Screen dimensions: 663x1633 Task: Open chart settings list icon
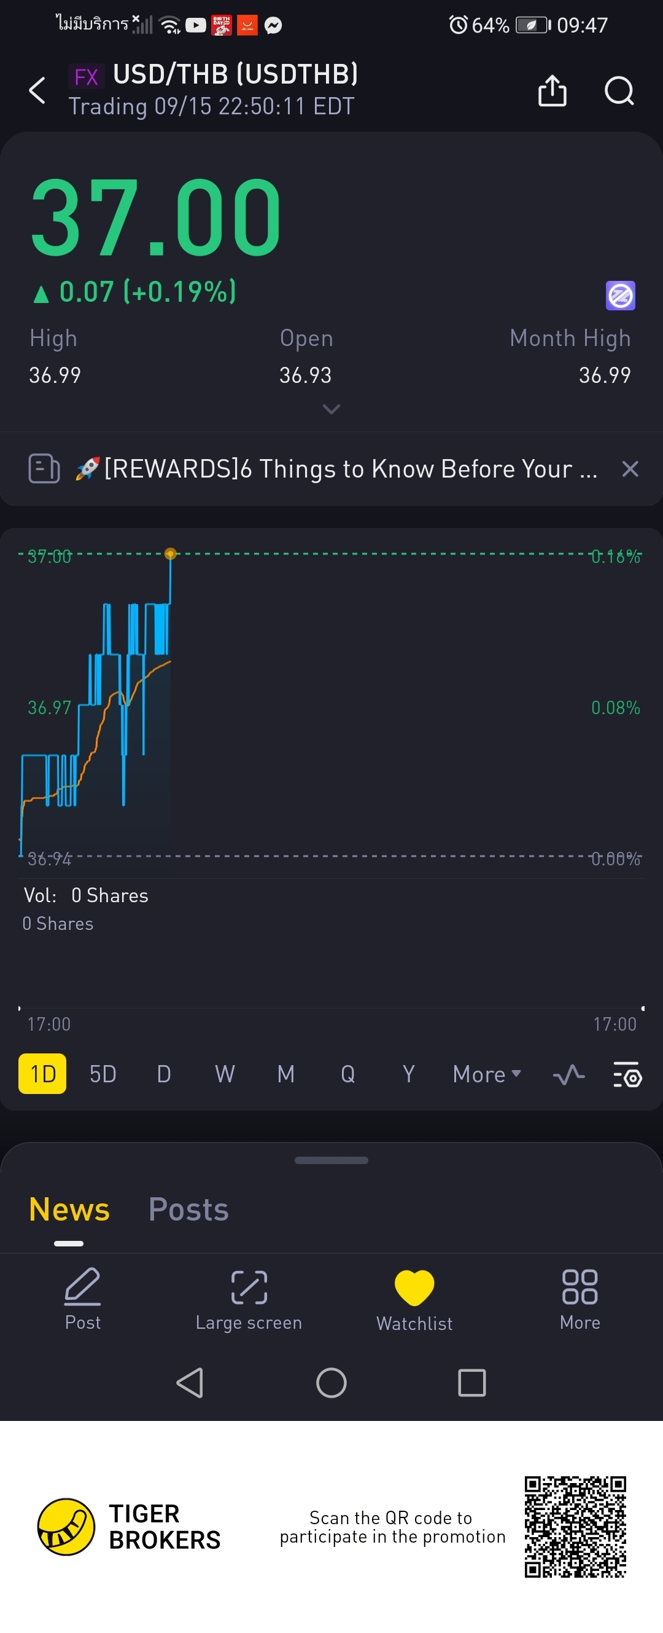point(627,1074)
